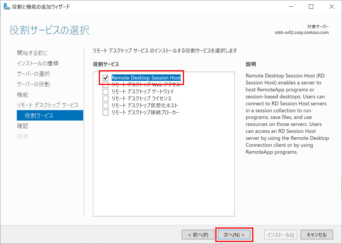Select サーバーの選択 in the sidebar
Image resolution: width=342 pixels, height=244 pixels.
[x=33, y=74]
